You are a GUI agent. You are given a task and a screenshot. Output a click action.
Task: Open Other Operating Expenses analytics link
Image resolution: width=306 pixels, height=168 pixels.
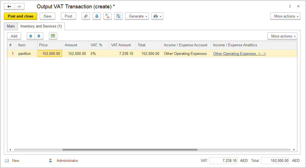240,54
